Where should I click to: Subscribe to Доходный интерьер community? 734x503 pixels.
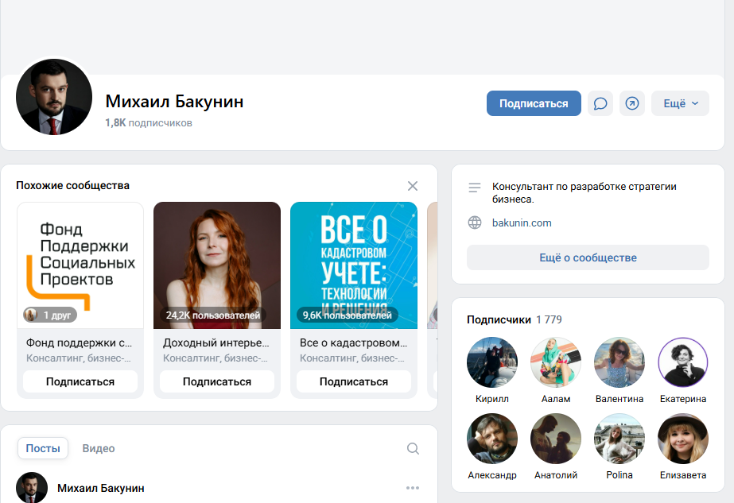click(x=217, y=381)
